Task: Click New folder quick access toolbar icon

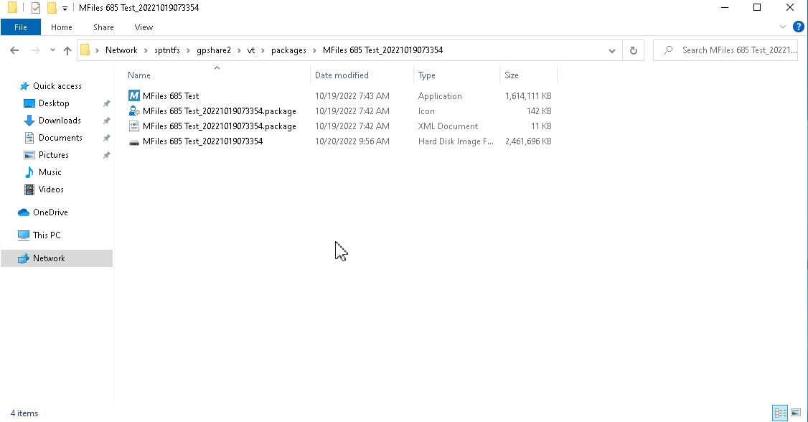Action: point(52,8)
